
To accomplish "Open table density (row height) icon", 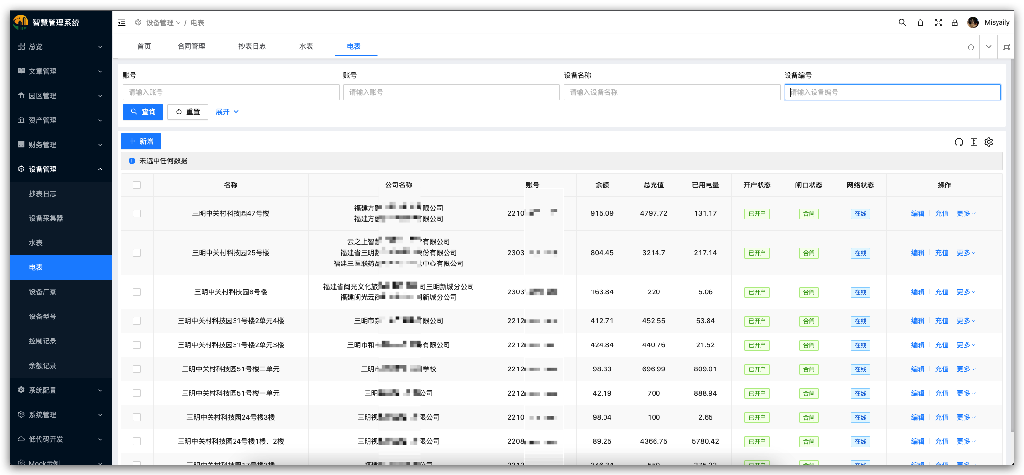I will tap(974, 142).
